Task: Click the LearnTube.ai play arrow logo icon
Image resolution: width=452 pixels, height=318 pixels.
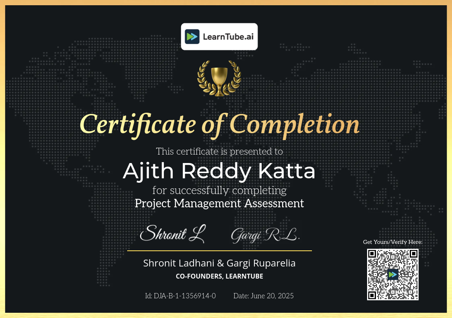Action: coord(193,37)
